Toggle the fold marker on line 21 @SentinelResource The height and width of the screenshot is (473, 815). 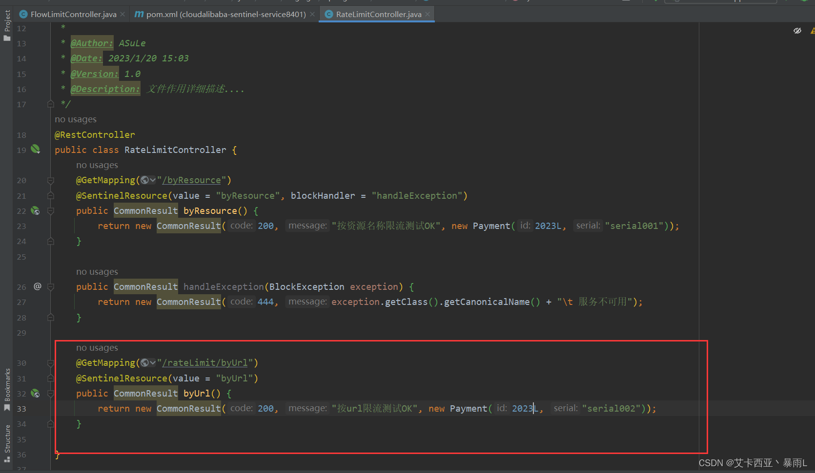coord(51,195)
